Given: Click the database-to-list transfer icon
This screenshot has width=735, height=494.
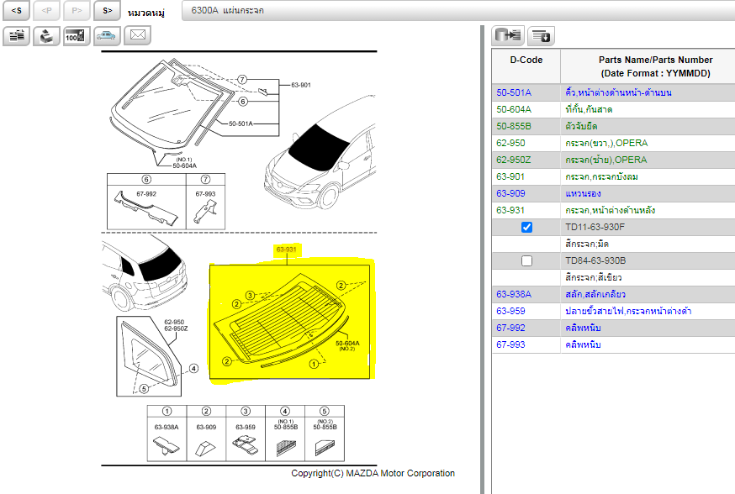Looking at the screenshot, I should point(508,35).
